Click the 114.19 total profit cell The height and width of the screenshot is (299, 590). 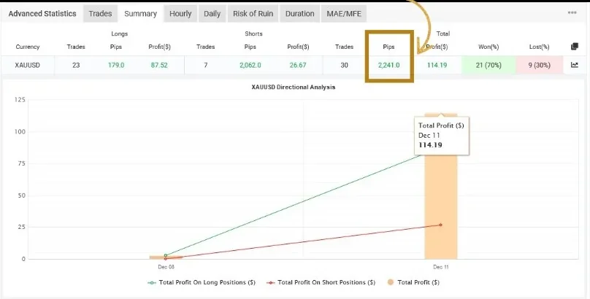[x=437, y=65]
